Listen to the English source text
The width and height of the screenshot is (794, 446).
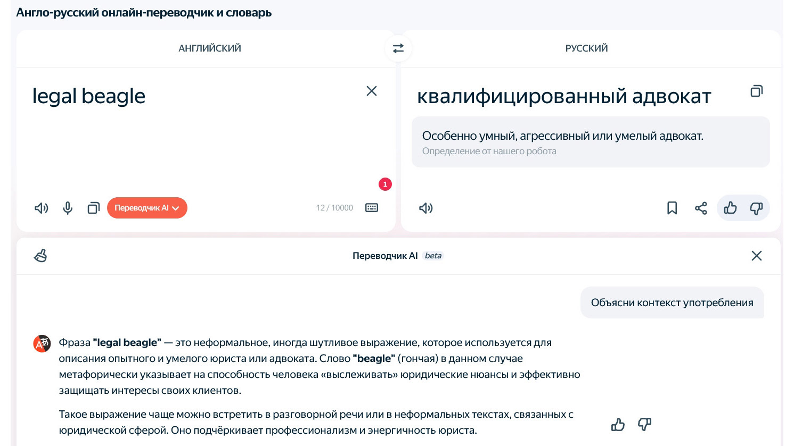pos(42,208)
